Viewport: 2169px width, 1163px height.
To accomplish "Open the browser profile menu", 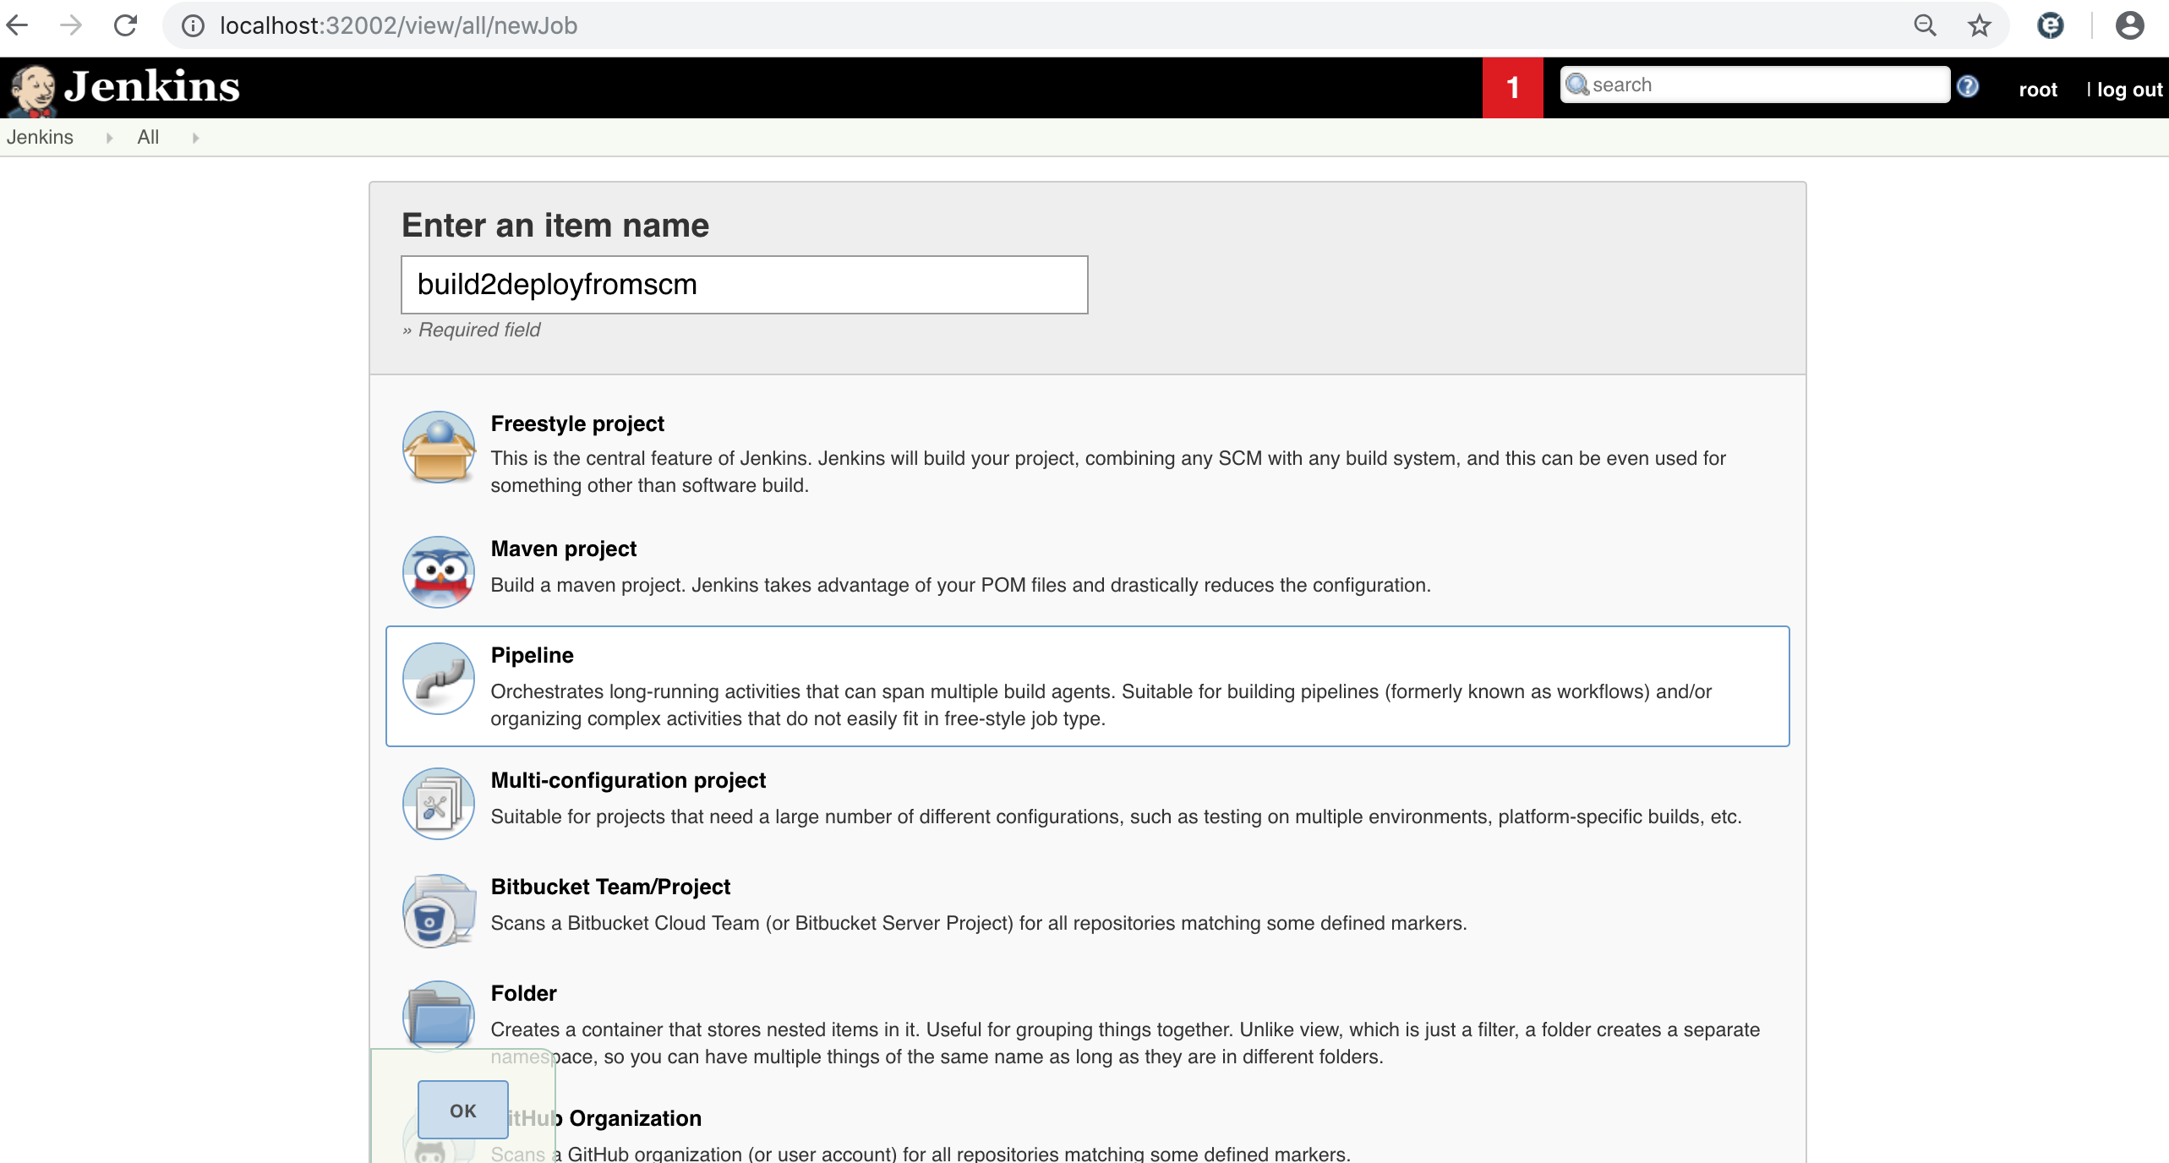I will [2128, 26].
